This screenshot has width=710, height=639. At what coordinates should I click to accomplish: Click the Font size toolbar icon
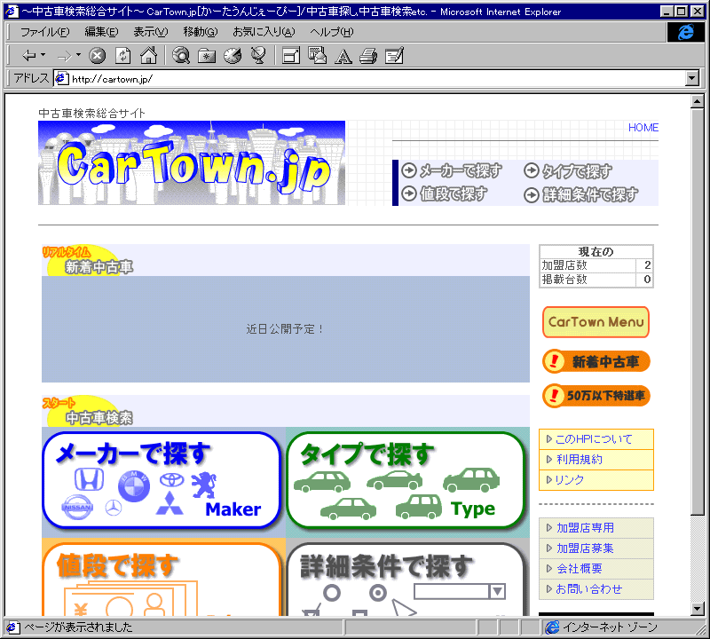(343, 56)
